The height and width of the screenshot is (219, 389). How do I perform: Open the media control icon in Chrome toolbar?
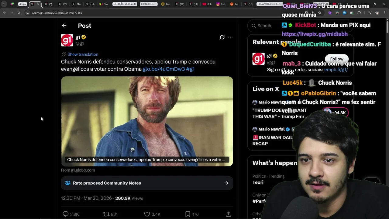(x=370, y=13)
